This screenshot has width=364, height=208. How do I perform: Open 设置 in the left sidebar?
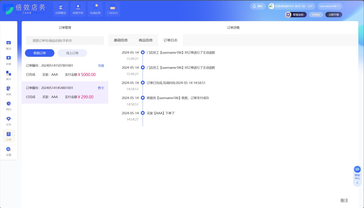coord(9,151)
